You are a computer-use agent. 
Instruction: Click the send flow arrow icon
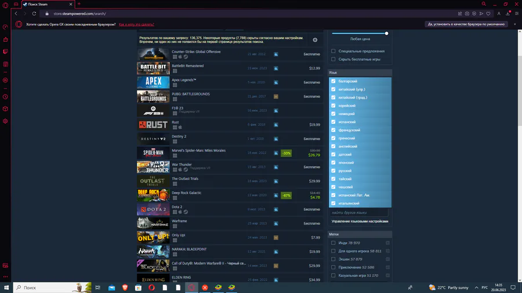point(481,14)
